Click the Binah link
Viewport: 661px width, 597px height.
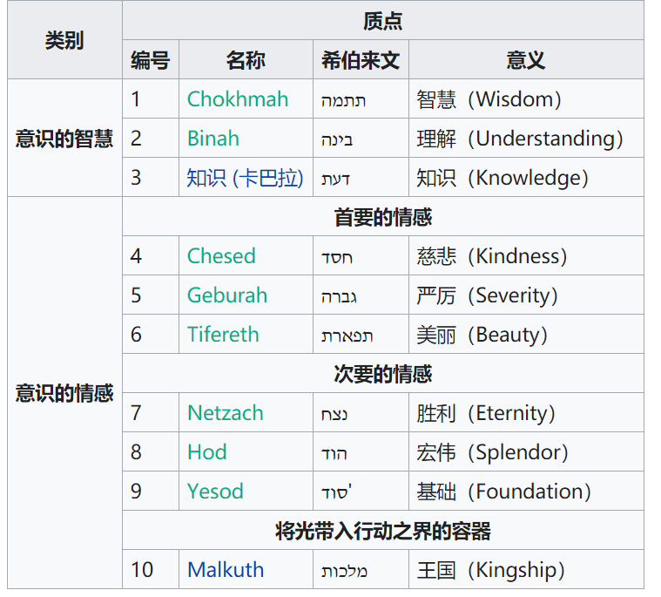pyautogui.click(x=212, y=139)
